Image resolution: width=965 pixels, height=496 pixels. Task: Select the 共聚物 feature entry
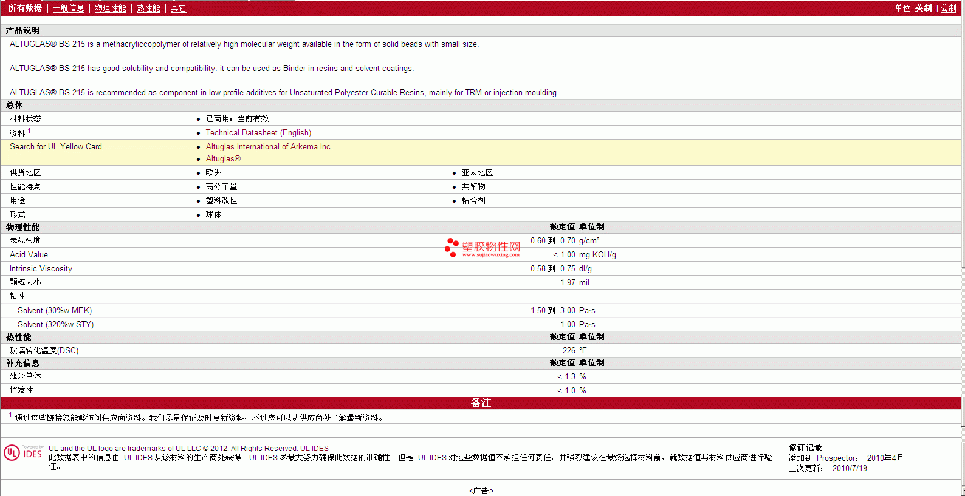473,186
